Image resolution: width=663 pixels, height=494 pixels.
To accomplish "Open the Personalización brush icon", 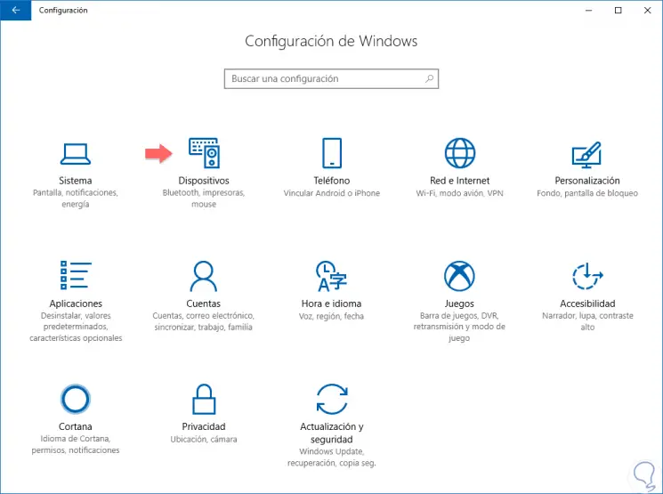I will [586, 153].
